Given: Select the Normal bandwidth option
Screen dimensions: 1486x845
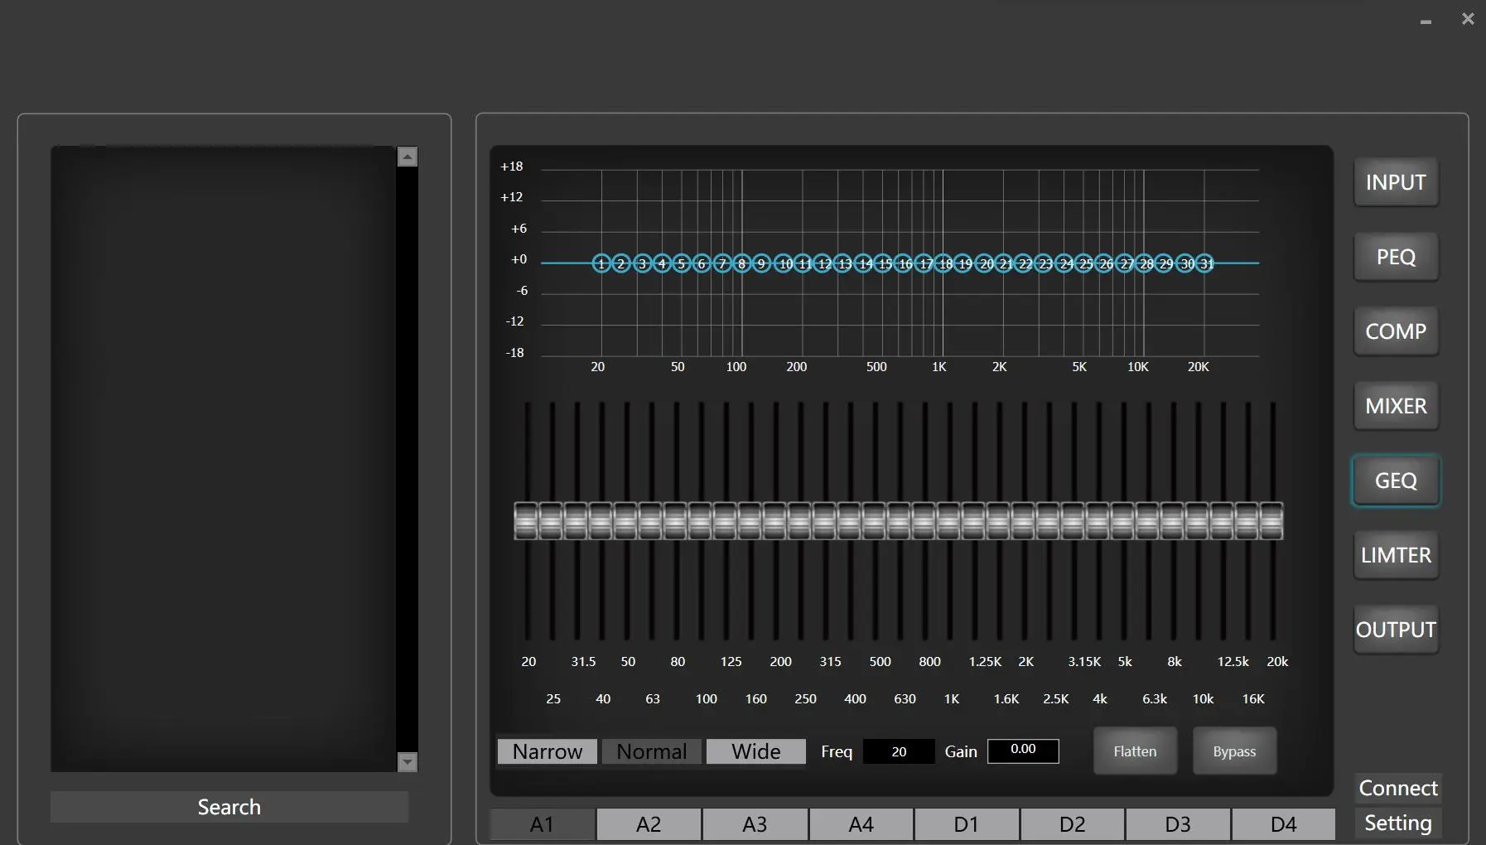Looking at the screenshot, I should click(652, 751).
